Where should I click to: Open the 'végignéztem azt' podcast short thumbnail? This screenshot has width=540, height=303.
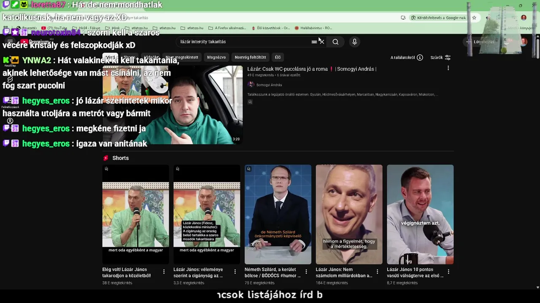tap(420, 214)
